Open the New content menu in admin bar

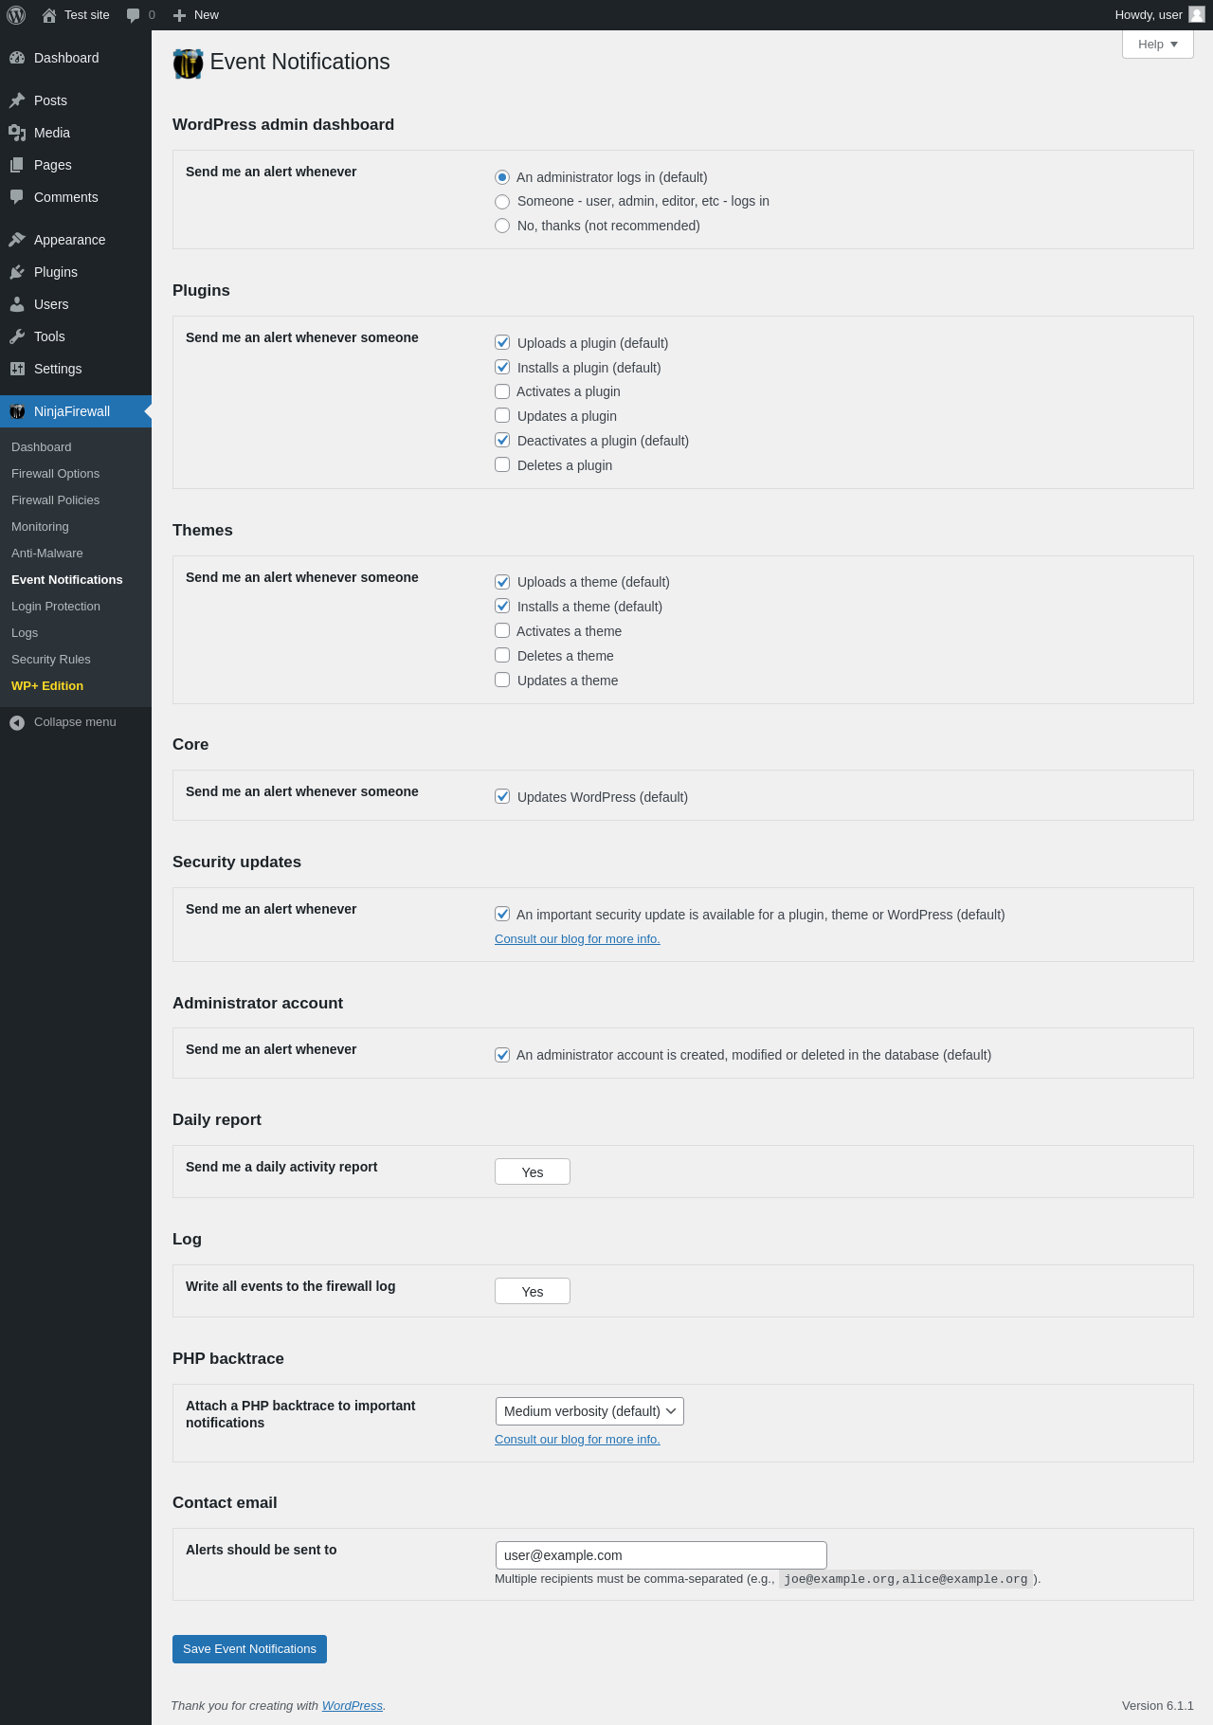coord(196,15)
